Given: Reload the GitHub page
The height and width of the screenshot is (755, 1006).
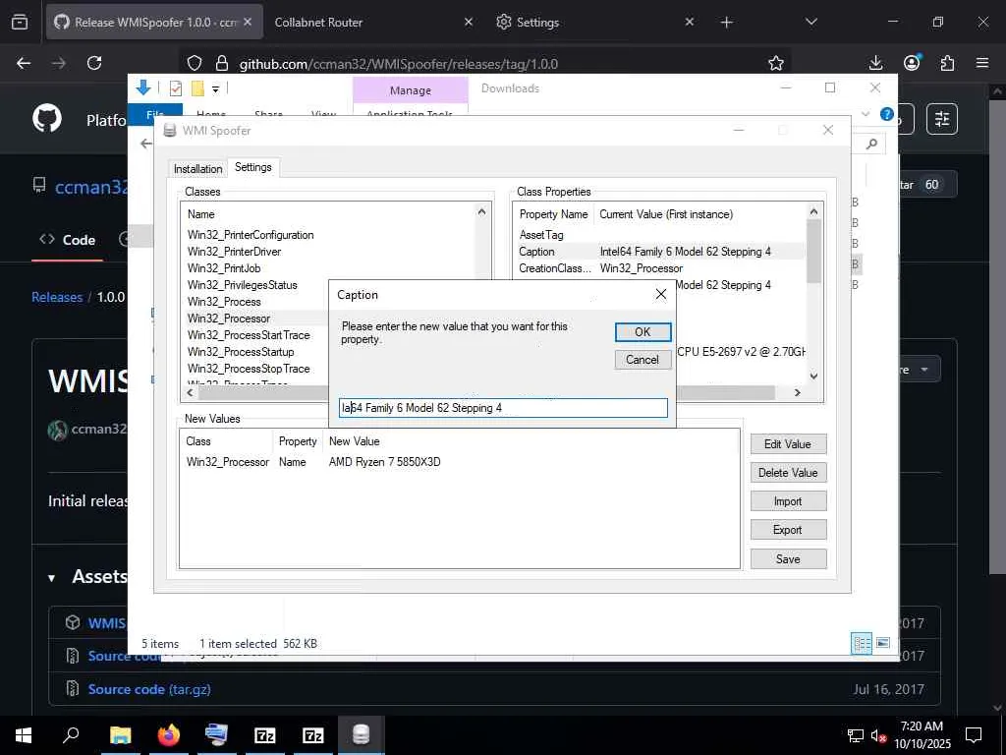Looking at the screenshot, I should [x=94, y=63].
